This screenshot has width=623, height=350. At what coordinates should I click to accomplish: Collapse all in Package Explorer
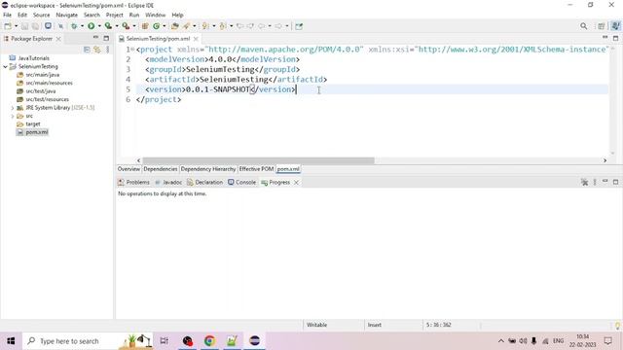[87, 50]
